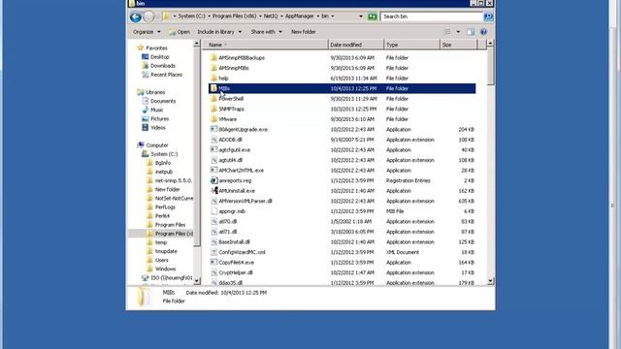
Task: Click the change view icon
Action: click(x=447, y=32)
